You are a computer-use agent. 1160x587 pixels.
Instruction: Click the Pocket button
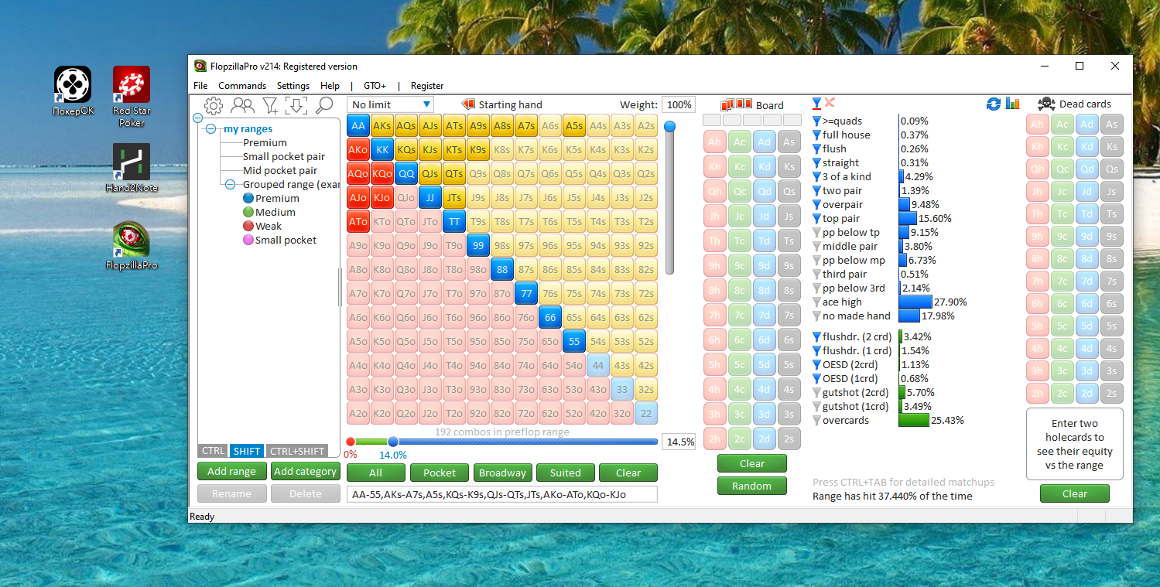pyautogui.click(x=440, y=473)
